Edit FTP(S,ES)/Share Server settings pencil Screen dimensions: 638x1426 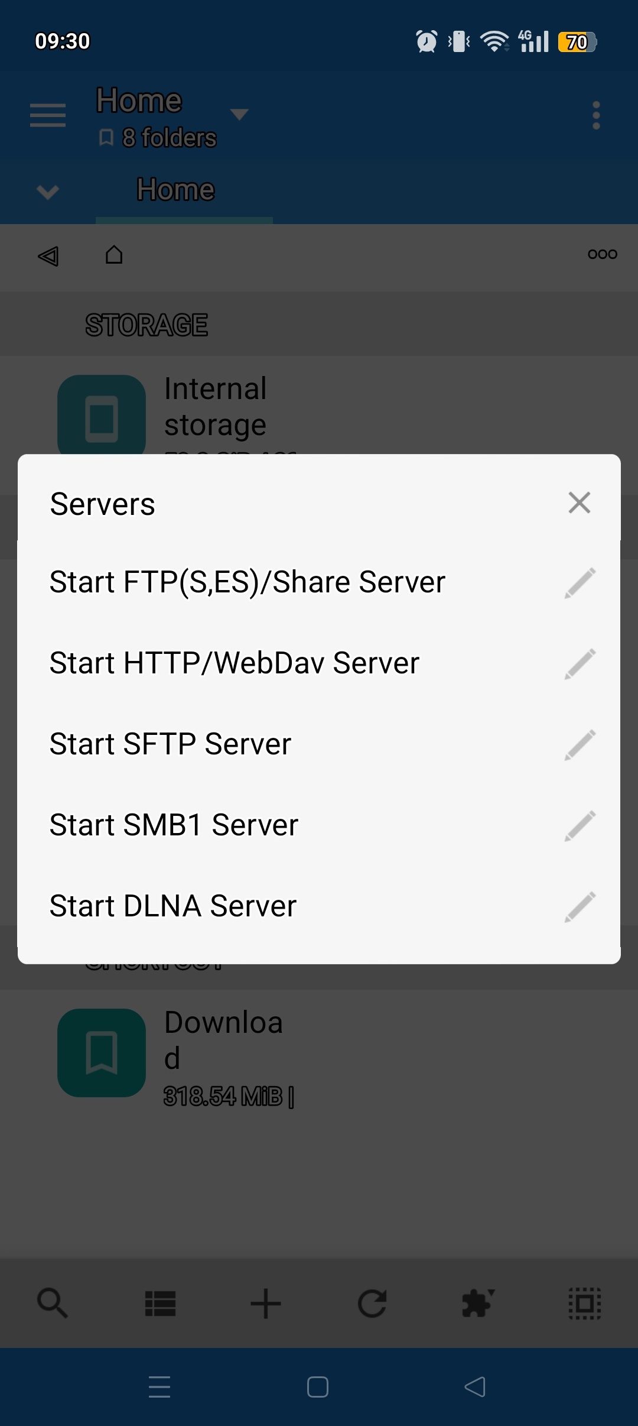pyautogui.click(x=580, y=583)
